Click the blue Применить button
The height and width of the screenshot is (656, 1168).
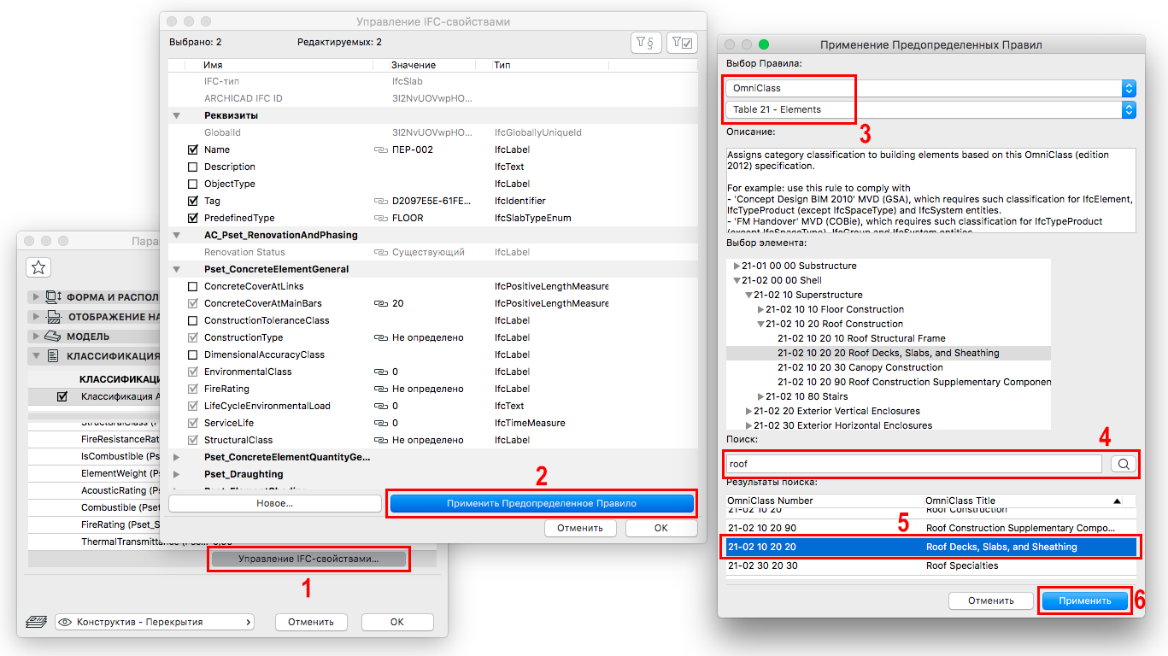tap(1085, 600)
